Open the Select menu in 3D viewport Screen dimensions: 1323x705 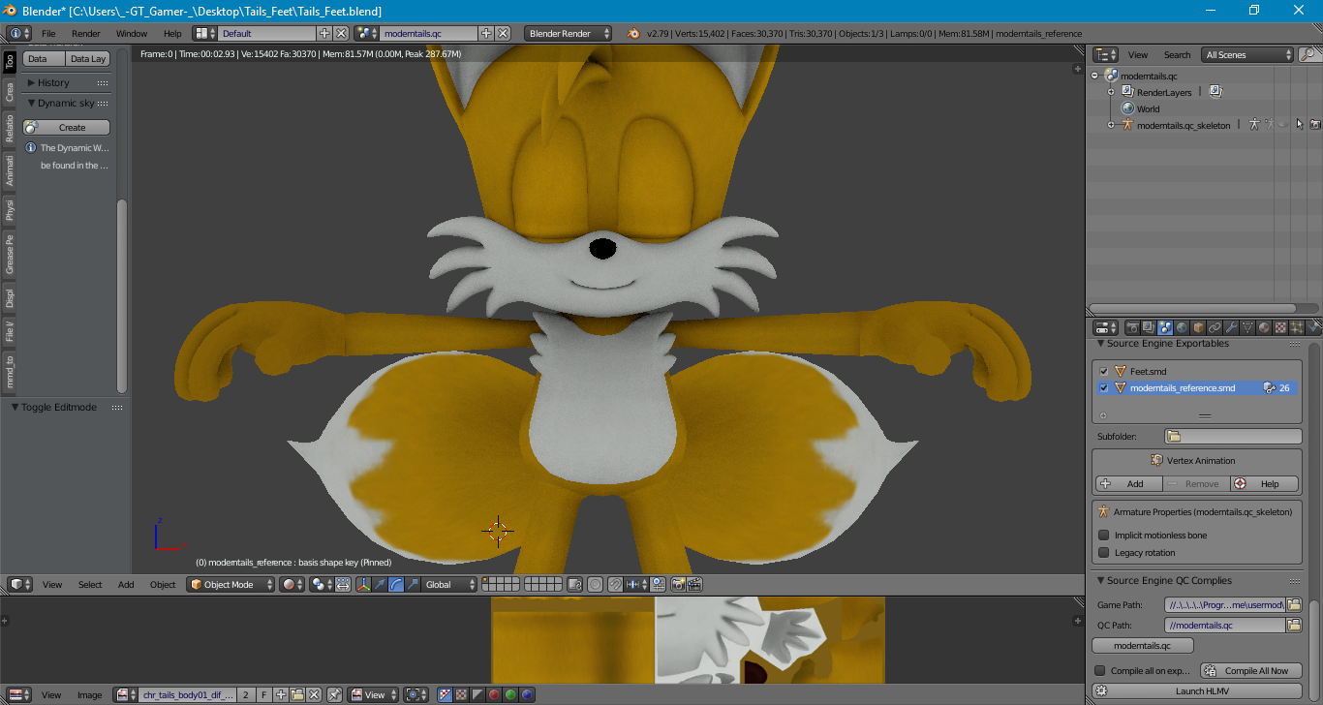pyautogui.click(x=90, y=585)
